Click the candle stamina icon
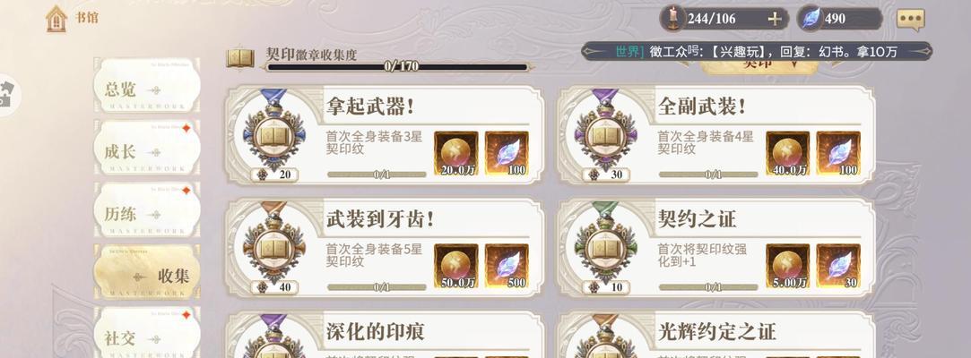Viewport: 971px width, 358px height. coord(672,18)
